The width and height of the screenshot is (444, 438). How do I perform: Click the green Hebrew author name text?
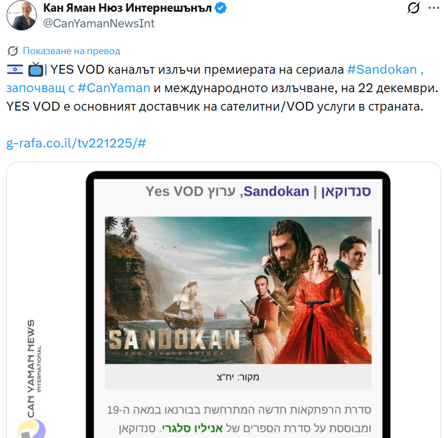coord(192,428)
